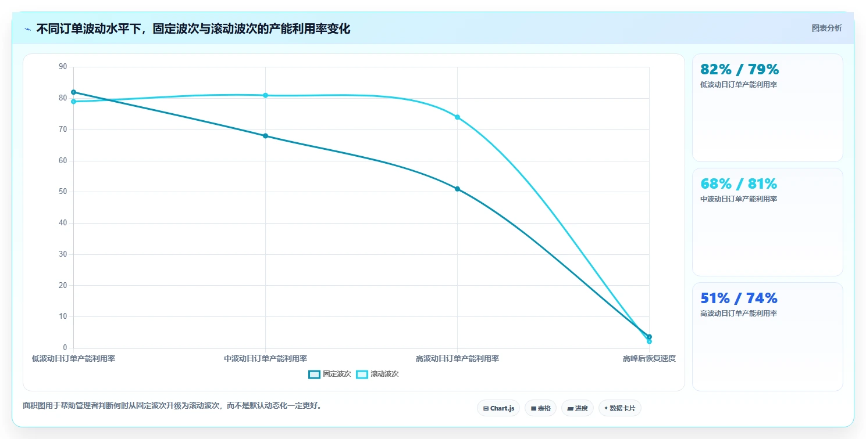
Task: Click the 数据卡片 tag button
Action: (620, 408)
